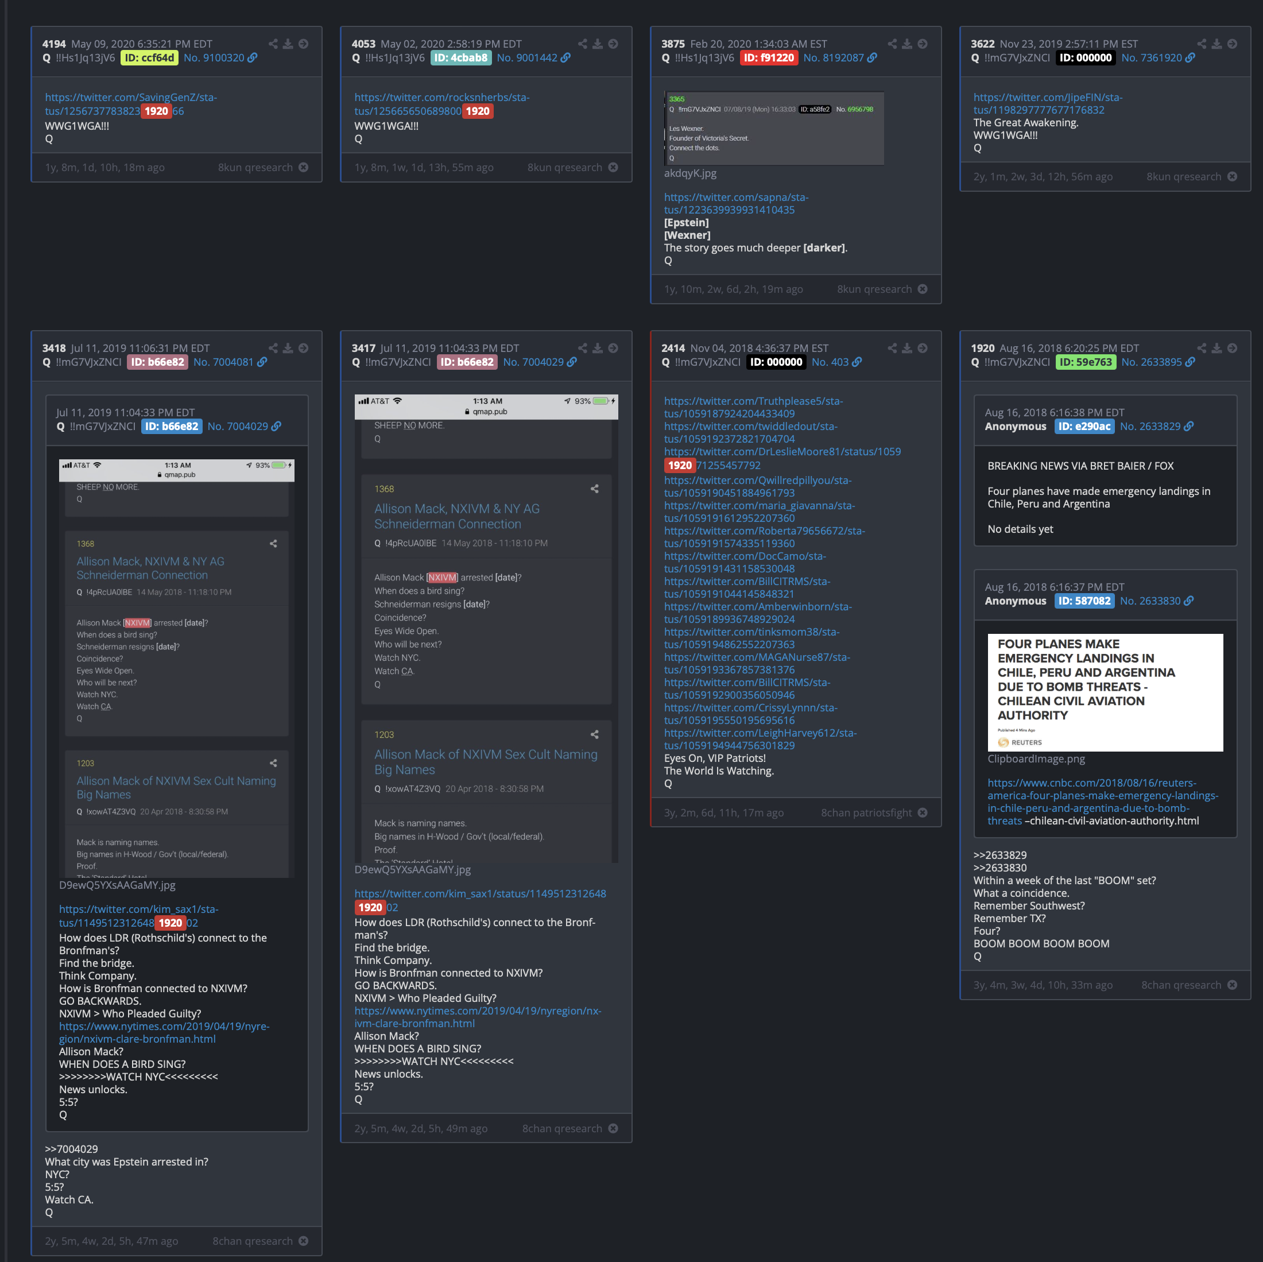Click '8kun qresearch' in post 3622 footer

click(1183, 176)
